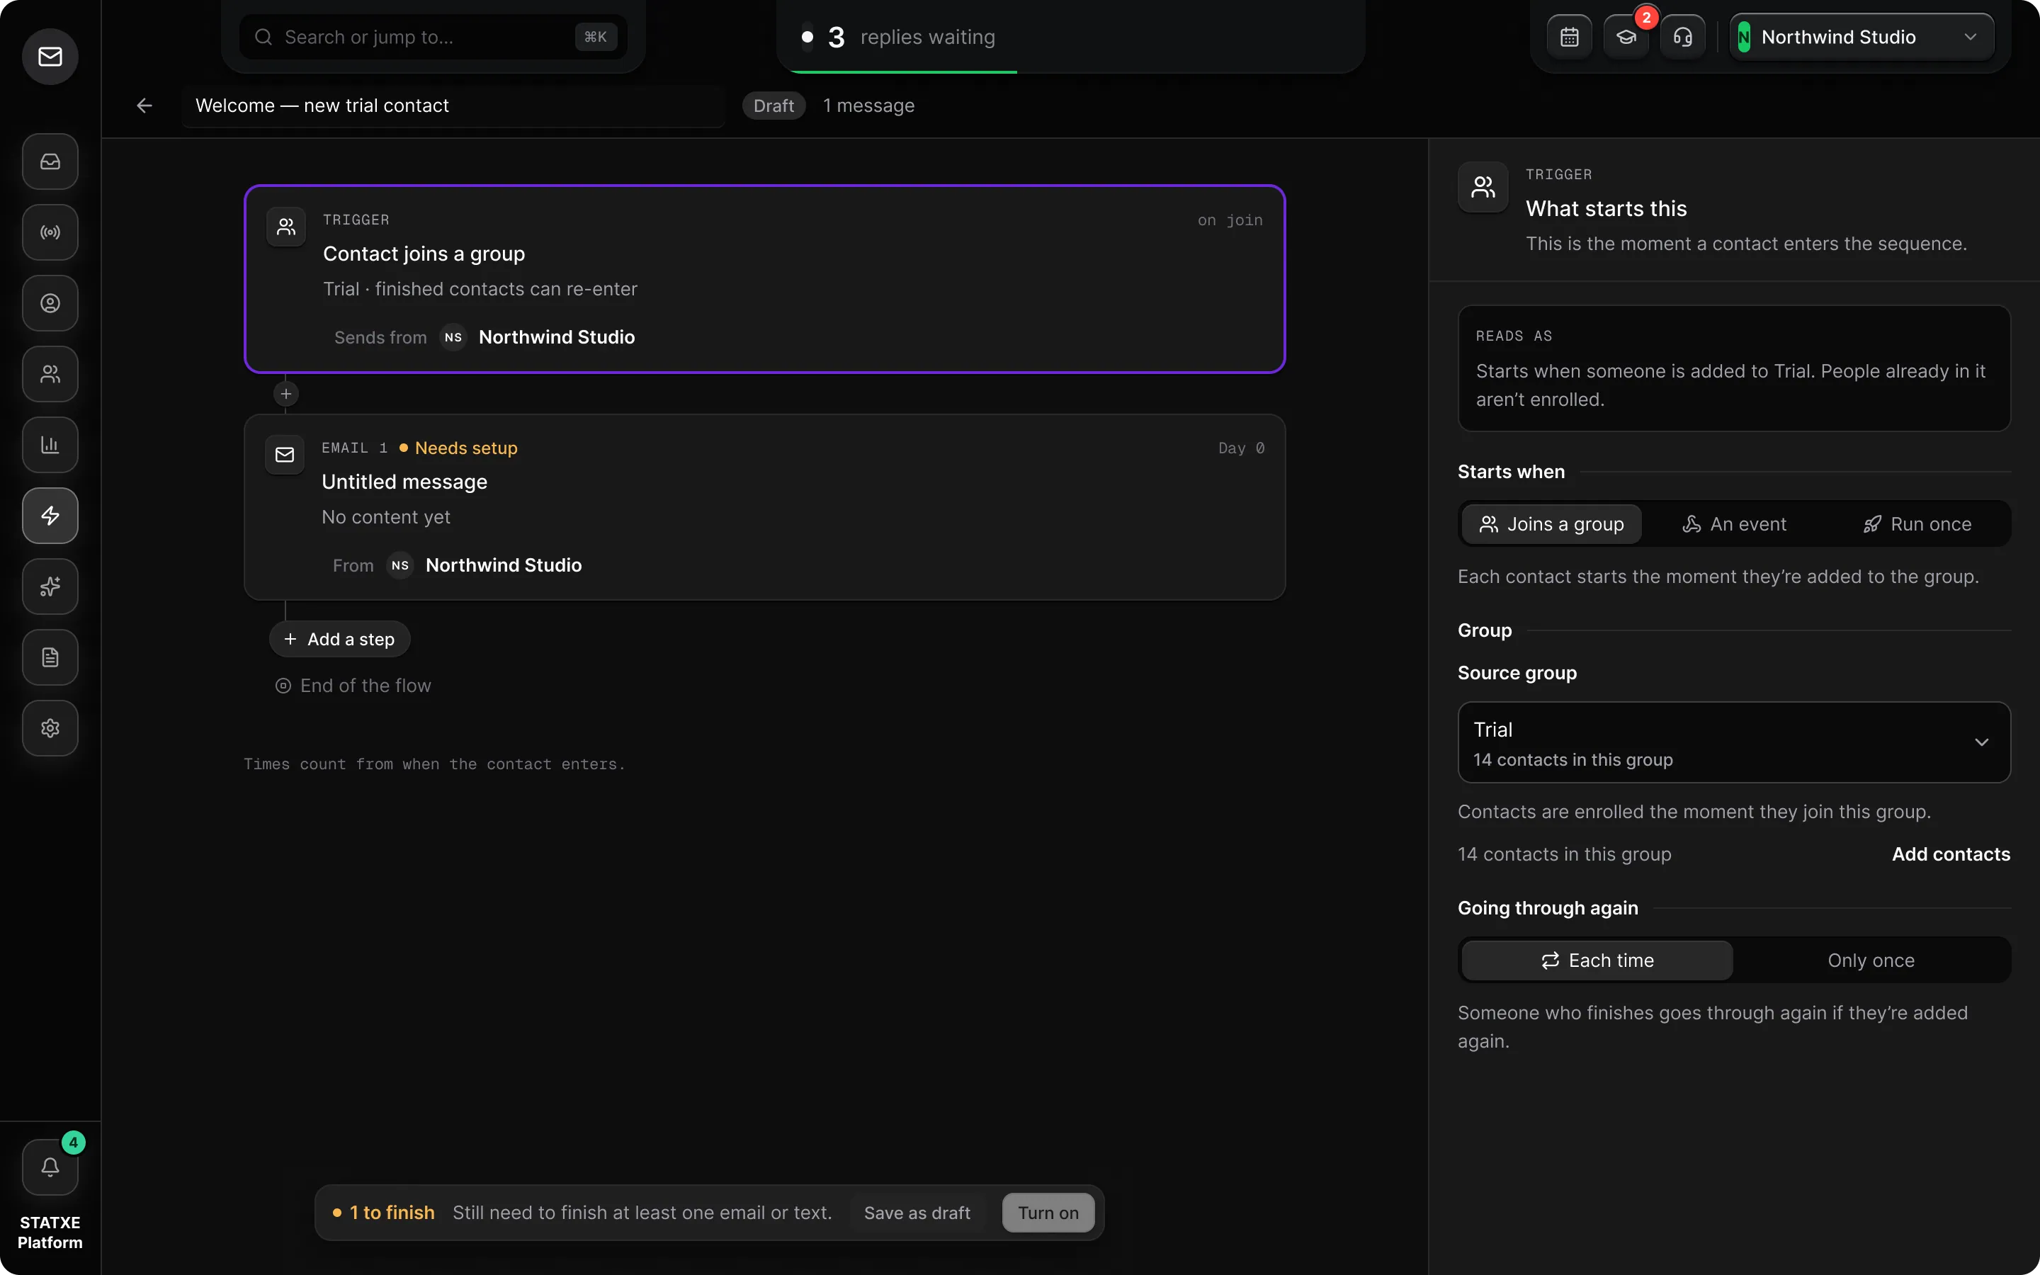Screen dimensions: 2040x1275
Task: Open the groups people icon in the sidebar
Action: (x=50, y=373)
